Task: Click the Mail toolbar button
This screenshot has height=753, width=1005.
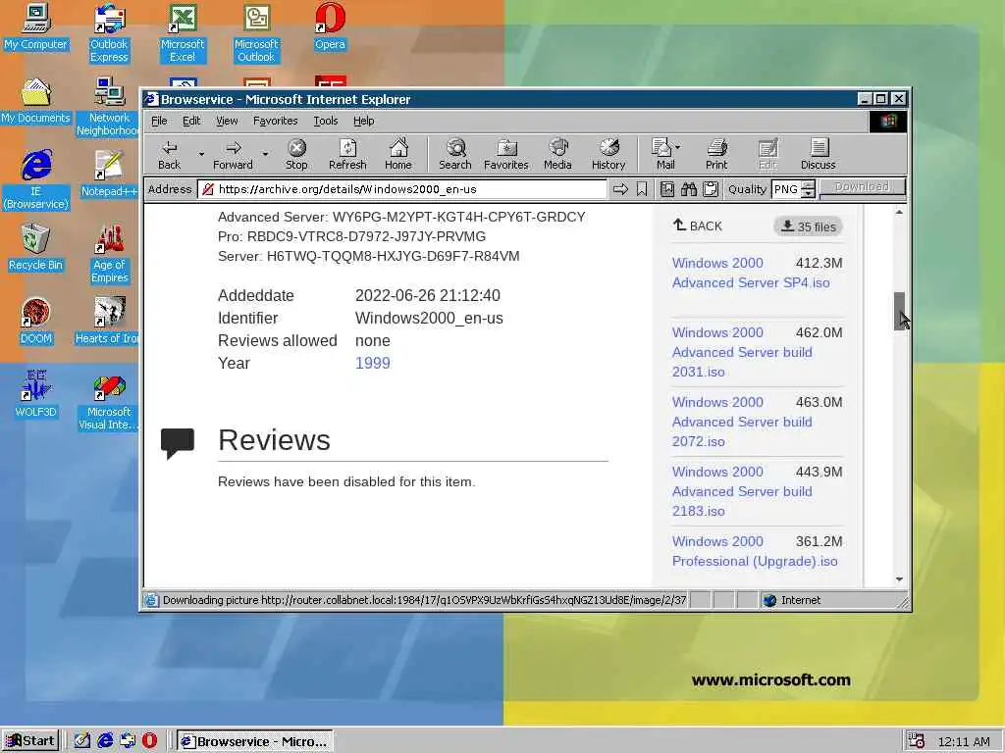Action: [x=662, y=154]
